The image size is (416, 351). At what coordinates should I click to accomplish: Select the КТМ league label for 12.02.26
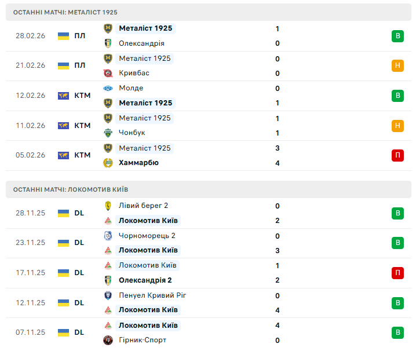(82, 96)
